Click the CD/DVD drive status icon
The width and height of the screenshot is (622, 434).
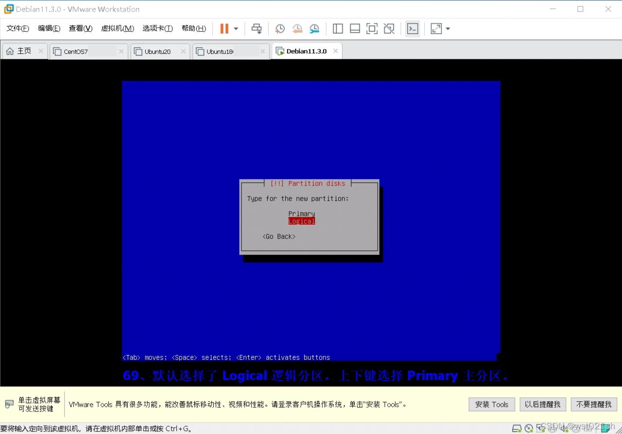529,428
